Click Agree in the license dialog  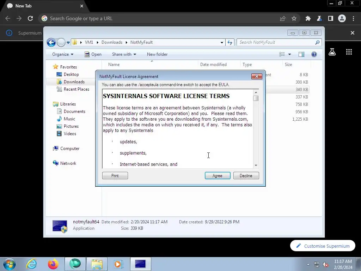coord(217,176)
